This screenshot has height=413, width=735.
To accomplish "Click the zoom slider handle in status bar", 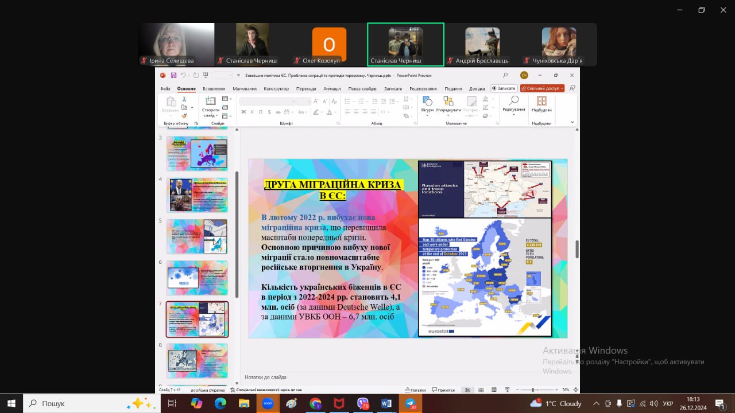I will click(x=533, y=390).
